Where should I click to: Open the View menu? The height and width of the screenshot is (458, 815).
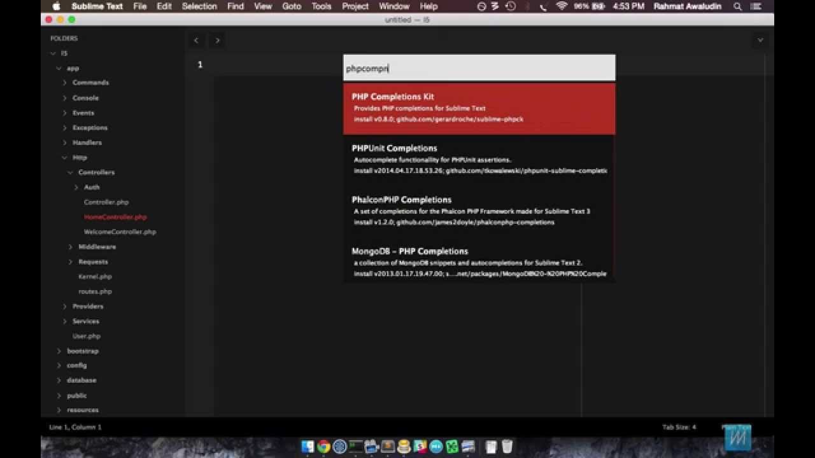pyautogui.click(x=263, y=6)
